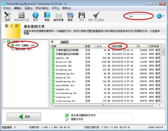Click the 可用内存 status bar entry

click(x=49, y=127)
